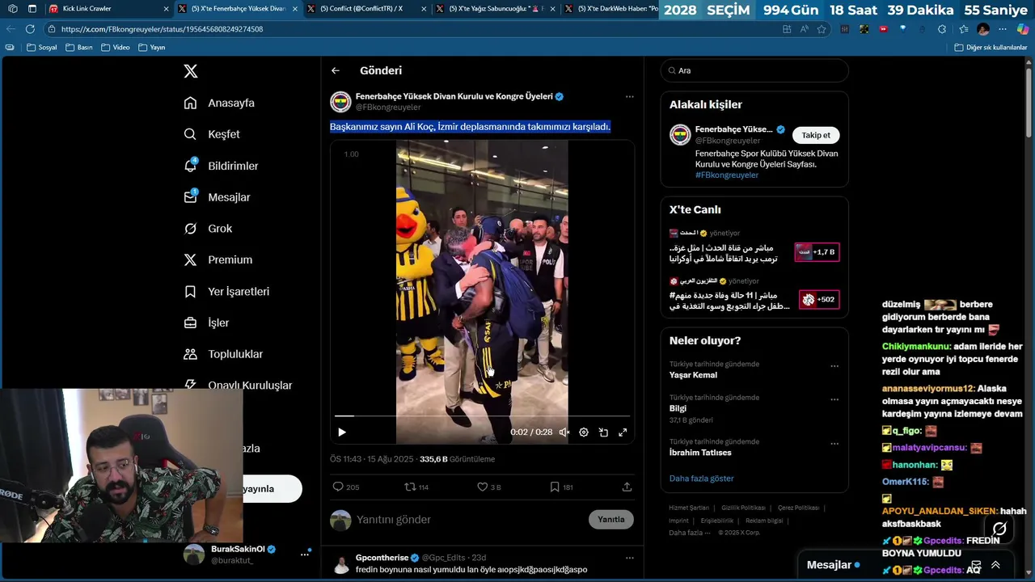Image resolution: width=1035 pixels, height=582 pixels.
Task: Click Daha fazla göster under trends
Action: 701,479
